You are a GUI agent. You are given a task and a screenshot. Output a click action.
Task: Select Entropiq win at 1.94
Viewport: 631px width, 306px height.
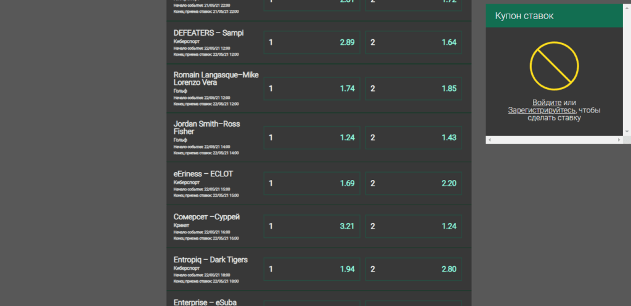click(312, 269)
